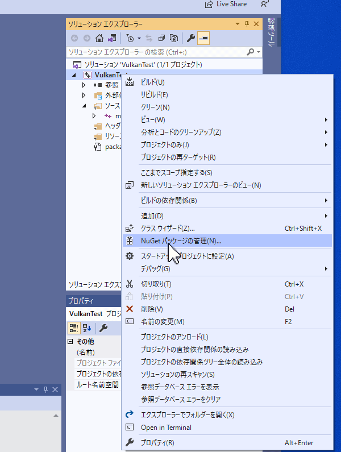Close the Solution Explorer panel
Viewport: 341px width, 452px height.
pos(256,24)
